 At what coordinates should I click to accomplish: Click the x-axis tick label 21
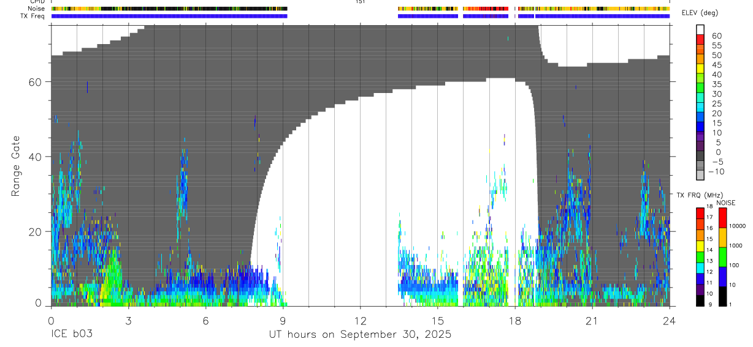coord(592,321)
